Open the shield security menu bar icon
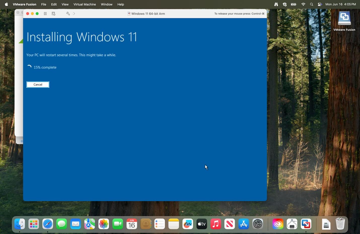 (x=285, y=4)
